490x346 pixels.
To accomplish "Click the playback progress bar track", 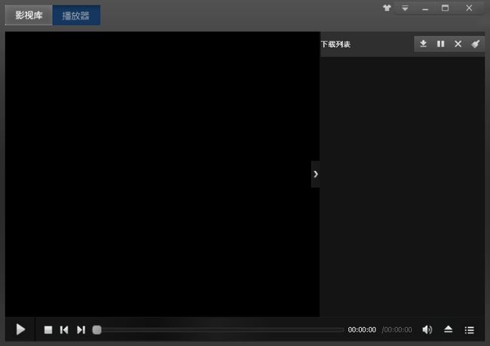I will coord(222,329).
